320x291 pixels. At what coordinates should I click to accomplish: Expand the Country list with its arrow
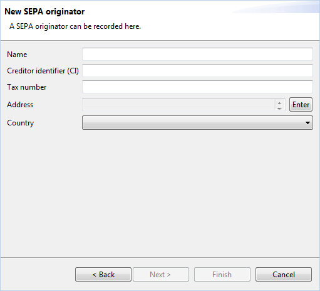[307, 123]
